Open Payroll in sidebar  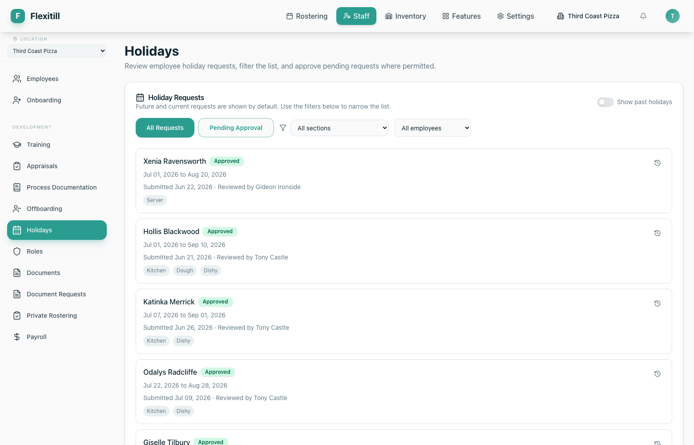coord(57,337)
